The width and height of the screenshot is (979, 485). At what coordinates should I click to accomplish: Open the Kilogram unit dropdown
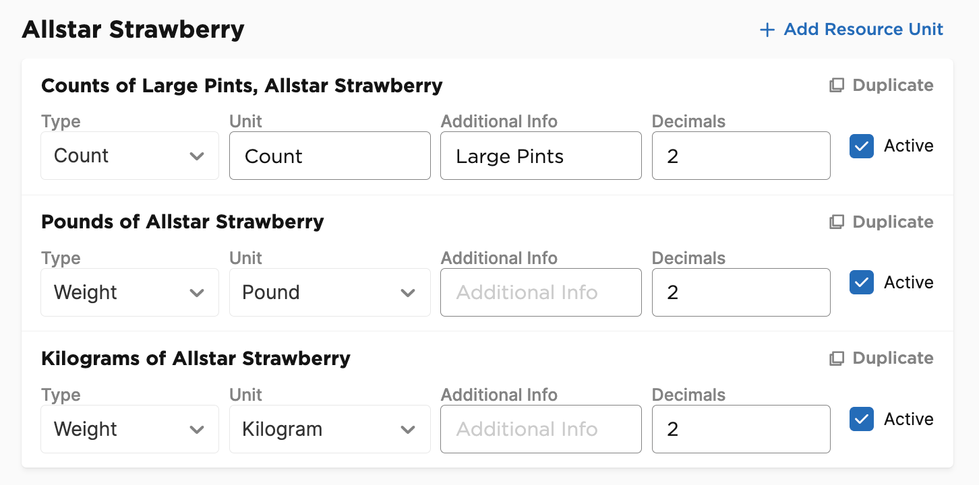[330, 429]
